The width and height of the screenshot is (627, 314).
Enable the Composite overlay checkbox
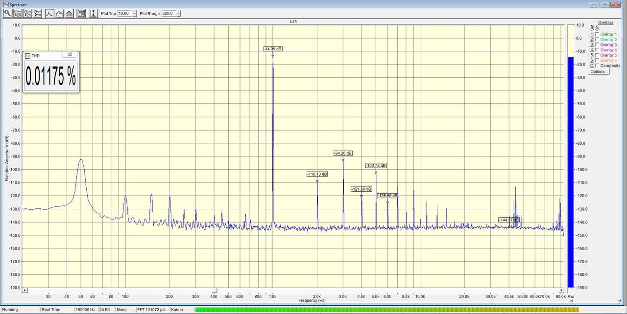[597, 66]
